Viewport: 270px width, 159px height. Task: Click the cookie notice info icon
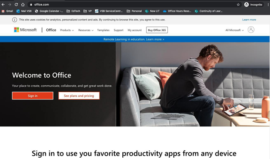(x=15, y=20)
